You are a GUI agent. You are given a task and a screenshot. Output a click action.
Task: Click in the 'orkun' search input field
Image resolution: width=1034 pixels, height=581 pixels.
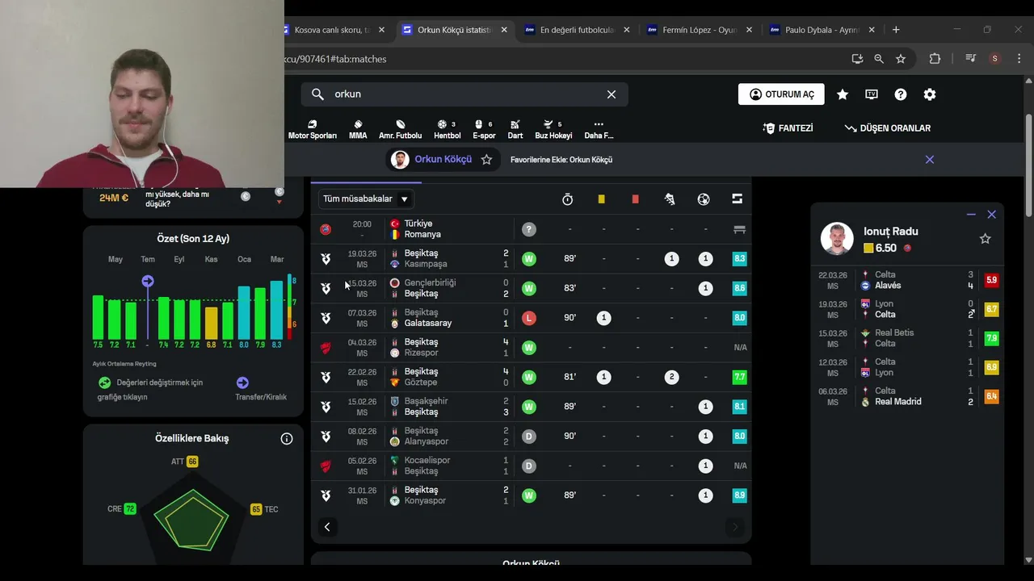464,94
